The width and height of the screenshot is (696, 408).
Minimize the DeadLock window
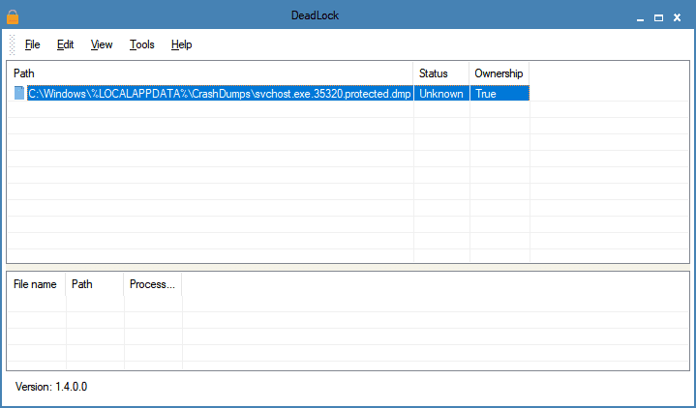click(x=640, y=18)
